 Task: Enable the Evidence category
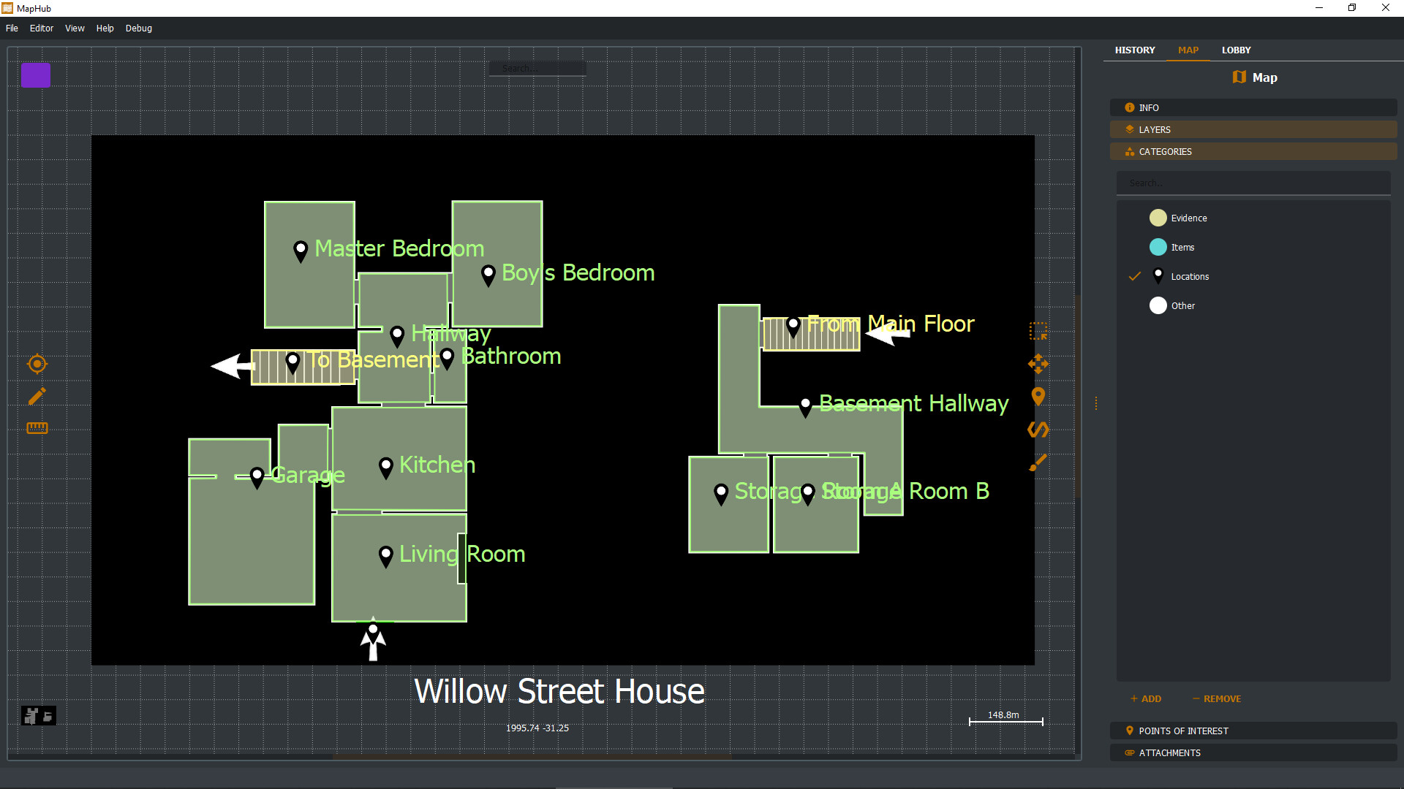click(x=1158, y=218)
